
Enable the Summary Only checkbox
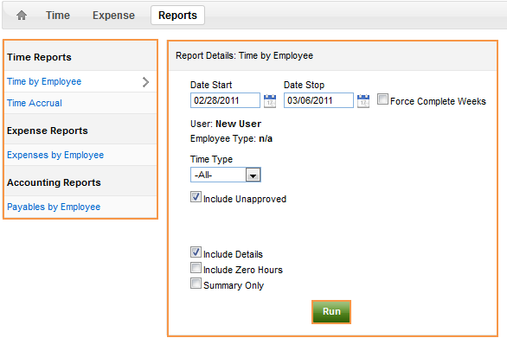[196, 284]
